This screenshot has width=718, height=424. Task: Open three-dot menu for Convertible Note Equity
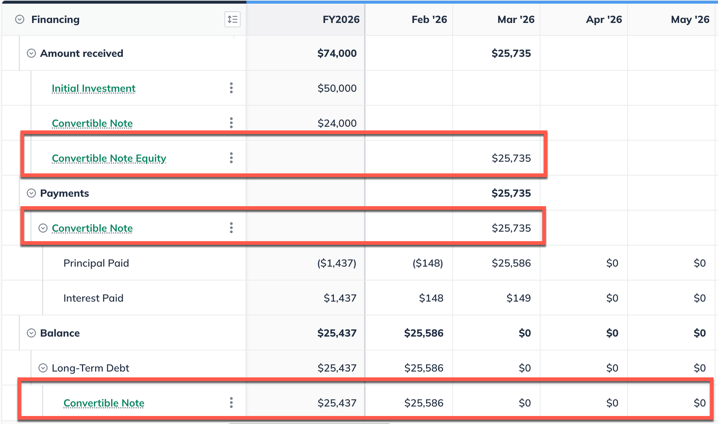click(231, 158)
